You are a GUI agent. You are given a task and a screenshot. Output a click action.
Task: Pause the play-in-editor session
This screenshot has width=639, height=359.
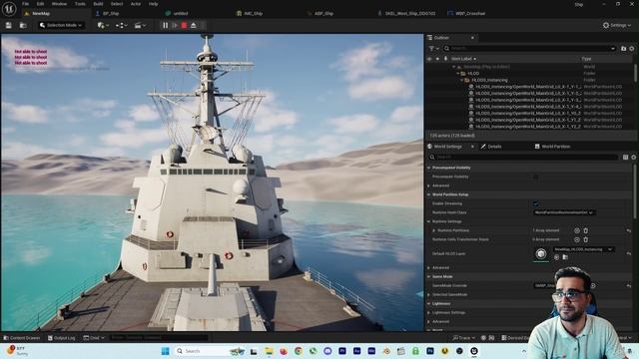click(165, 25)
